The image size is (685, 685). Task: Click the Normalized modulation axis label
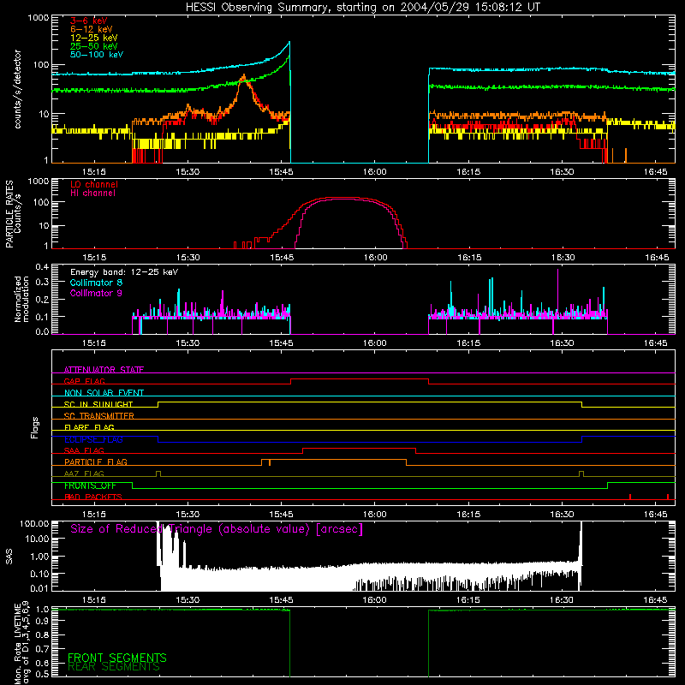tap(21, 299)
